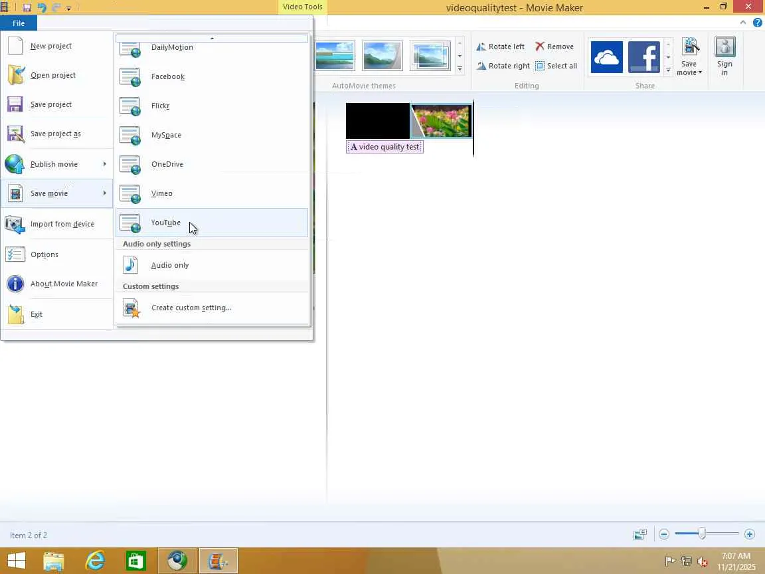Select Save project entry
The height and width of the screenshot is (574, 765).
click(x=56, y=104)
